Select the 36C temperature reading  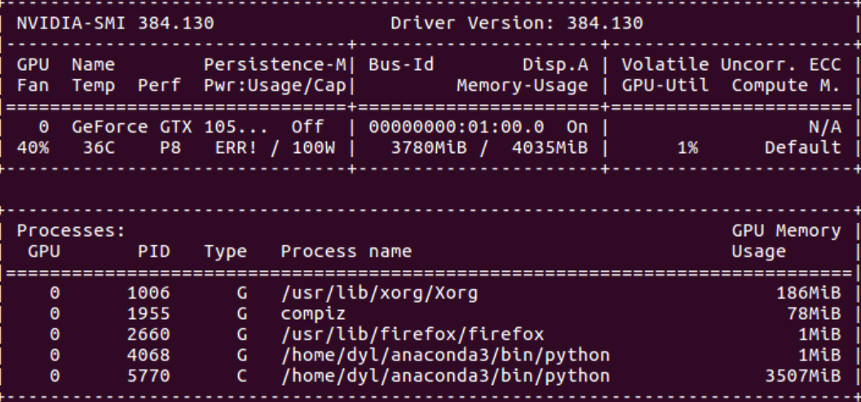[99, 148]
